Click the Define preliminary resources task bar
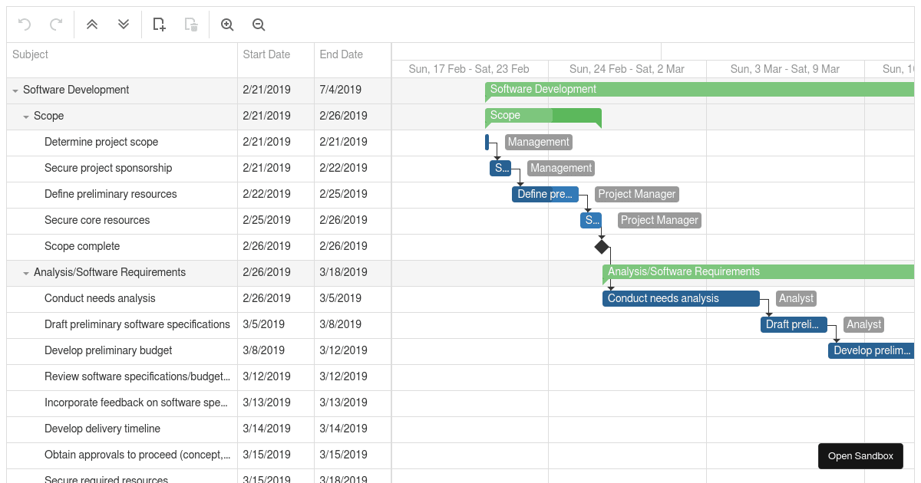The height and width of the screenshot is (483, 921). (545, 194)
